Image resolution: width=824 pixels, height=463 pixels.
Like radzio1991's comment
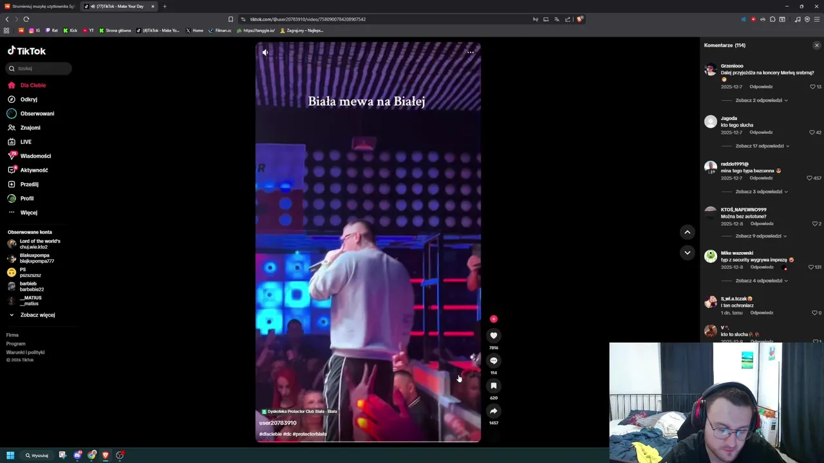click(x=809, y=178)
